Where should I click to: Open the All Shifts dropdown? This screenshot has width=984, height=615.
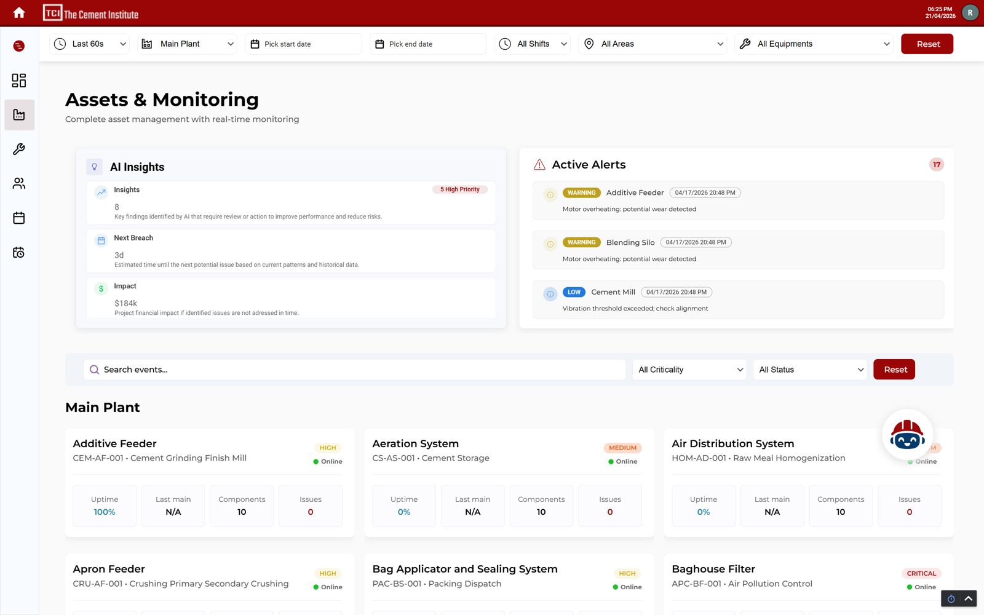533,44
